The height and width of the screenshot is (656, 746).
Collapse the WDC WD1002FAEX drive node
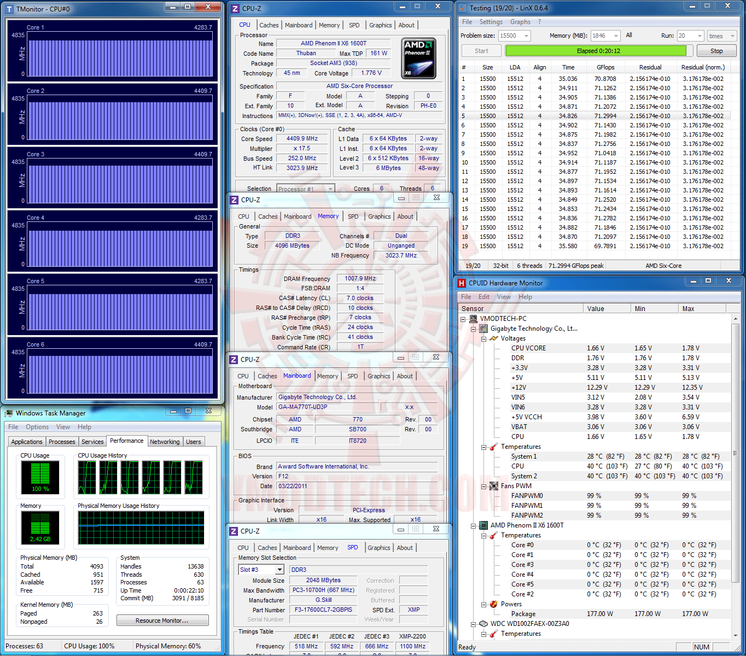(x=474, y=624)
